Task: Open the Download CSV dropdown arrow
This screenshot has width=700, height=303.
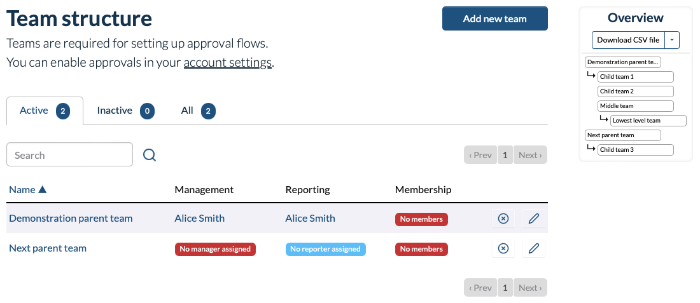Action: coord(672,40)
